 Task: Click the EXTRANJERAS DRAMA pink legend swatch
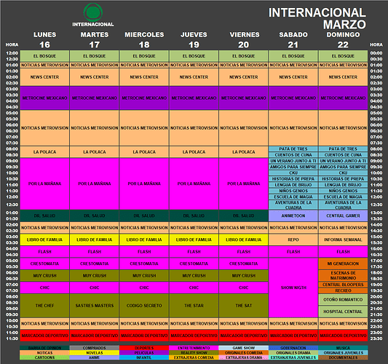click(243, 357)
